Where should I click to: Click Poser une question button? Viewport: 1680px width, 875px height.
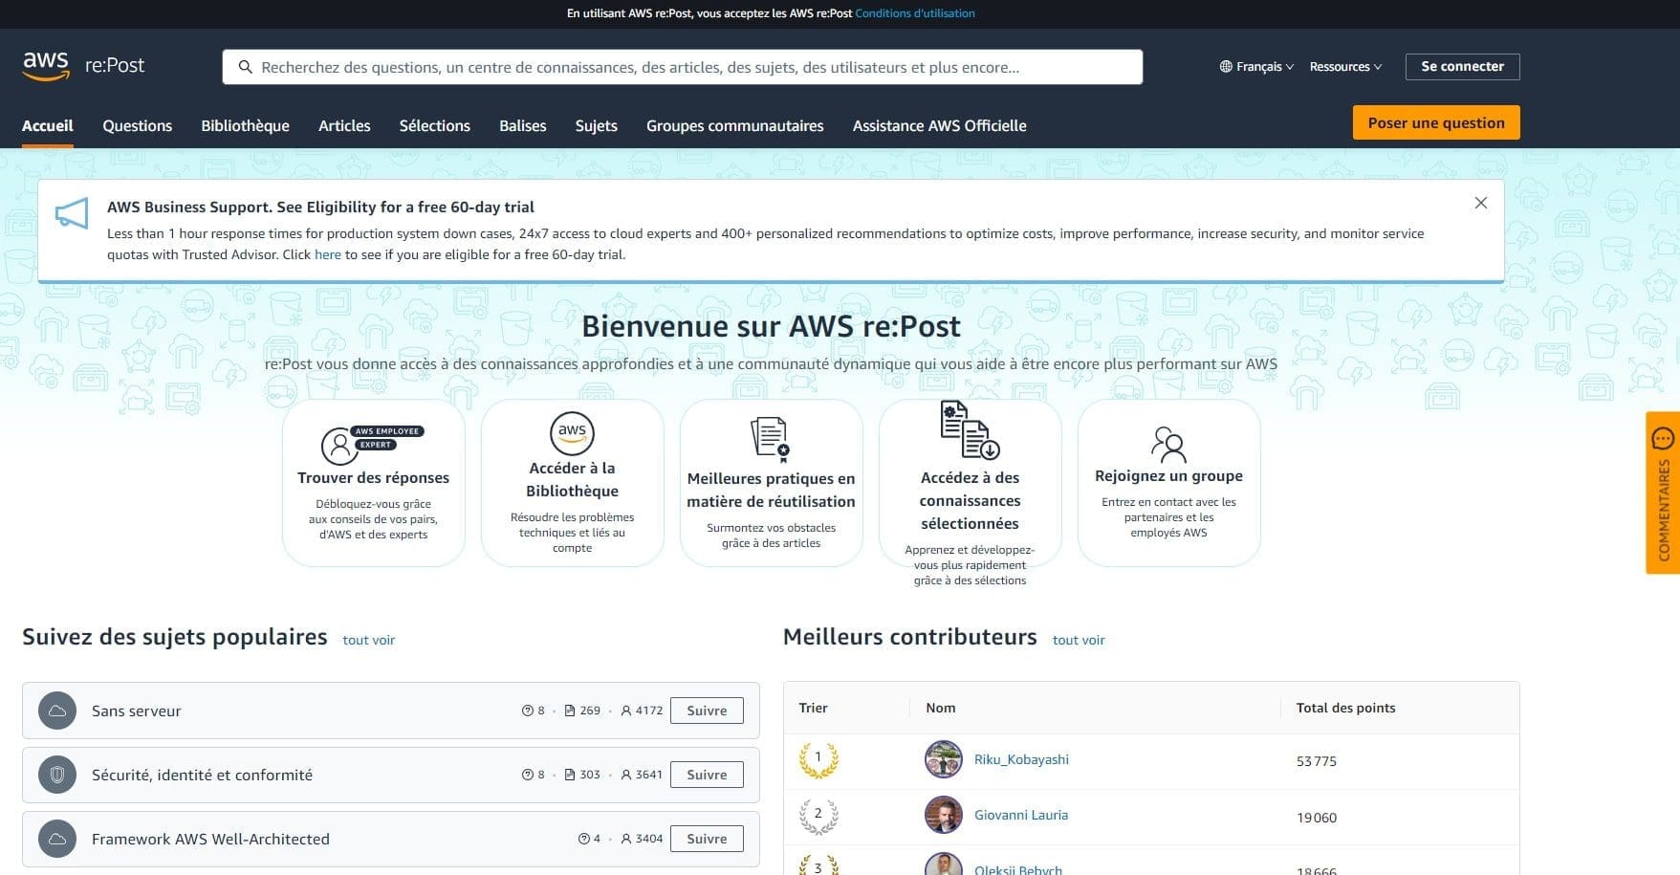1436,122
